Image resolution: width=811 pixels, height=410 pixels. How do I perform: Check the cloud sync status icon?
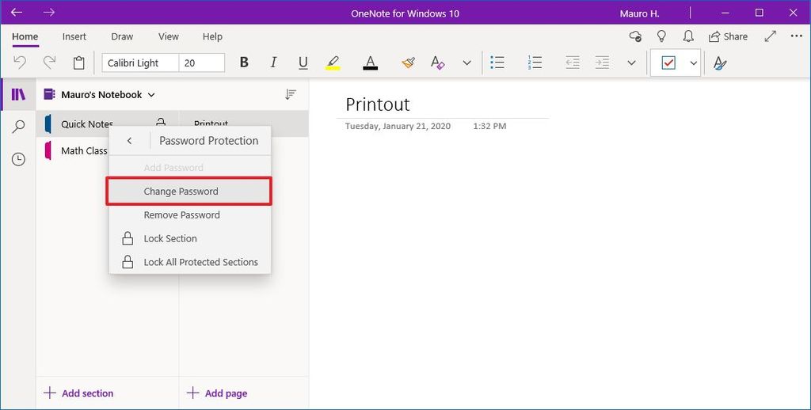point(635,36)
